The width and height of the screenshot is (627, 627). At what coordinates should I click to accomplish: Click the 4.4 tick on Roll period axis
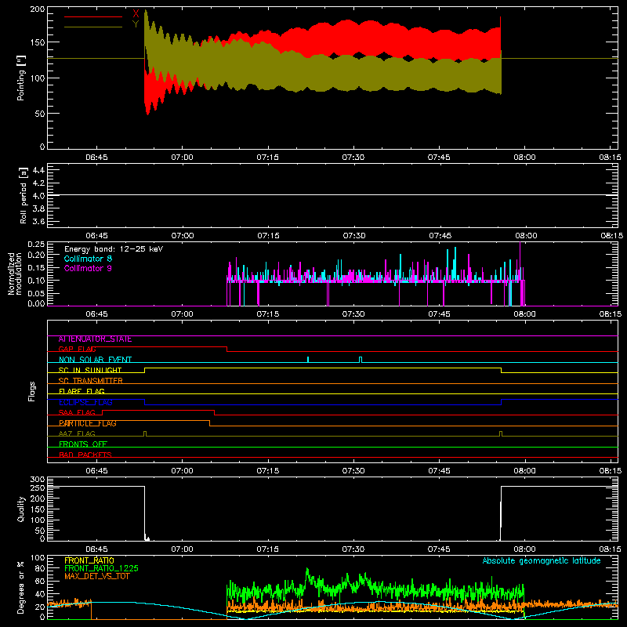click(x=38, y=170)
